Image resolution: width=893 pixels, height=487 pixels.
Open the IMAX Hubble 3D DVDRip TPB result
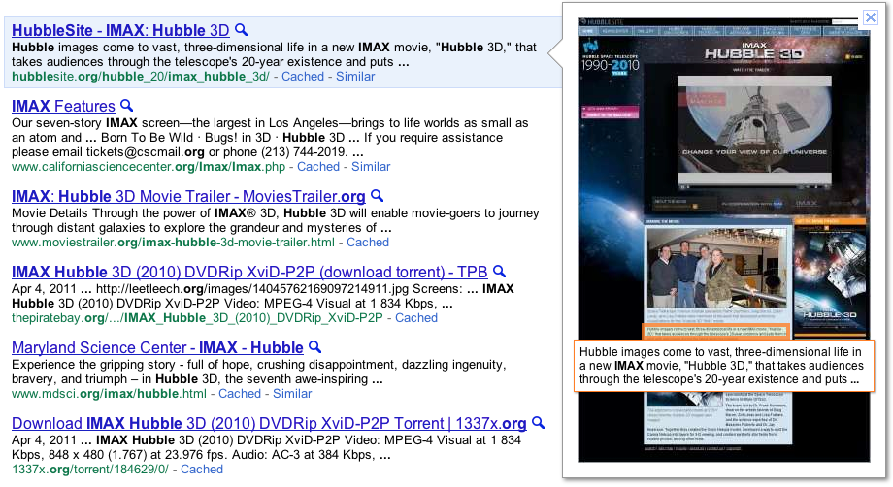tap(249, 272)
